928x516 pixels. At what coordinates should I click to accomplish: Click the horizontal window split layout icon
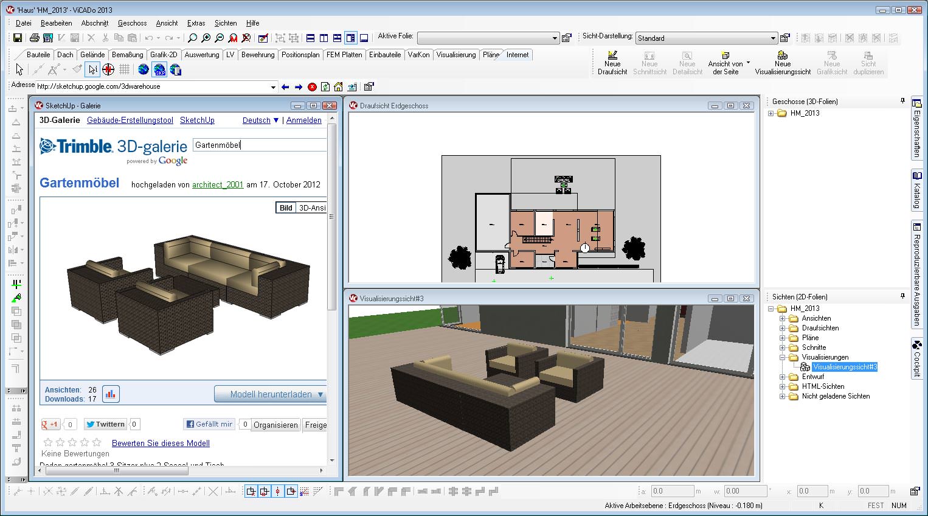pos(311,38)
